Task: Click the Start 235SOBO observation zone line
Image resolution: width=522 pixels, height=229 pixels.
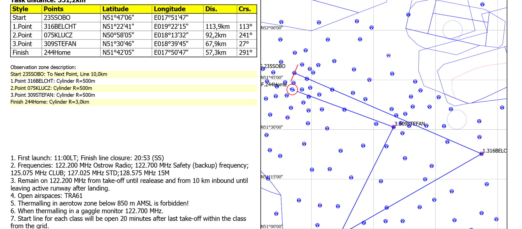Action: [59, 74]
